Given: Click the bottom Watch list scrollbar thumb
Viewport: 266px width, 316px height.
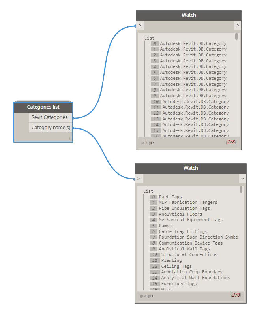Looking at the screenshot, I should click(x=241, y=190).
